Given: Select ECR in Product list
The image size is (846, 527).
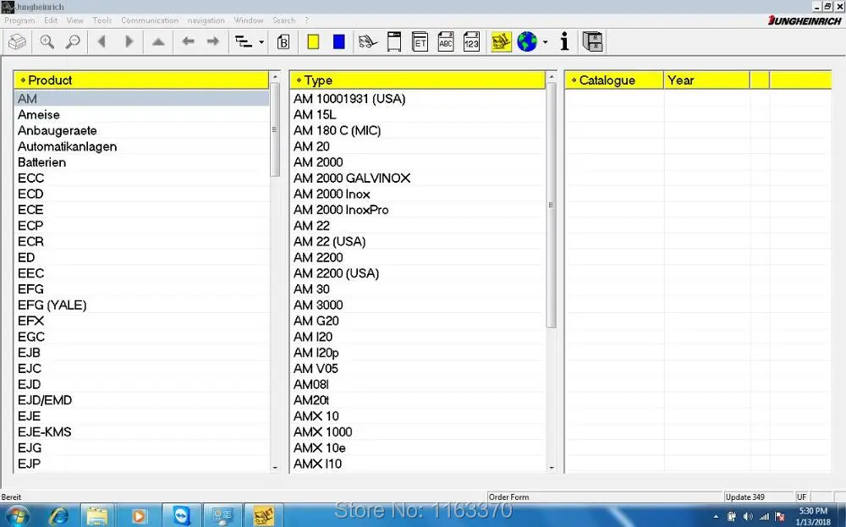Looking at the screenshot, I should pos(141,241).
